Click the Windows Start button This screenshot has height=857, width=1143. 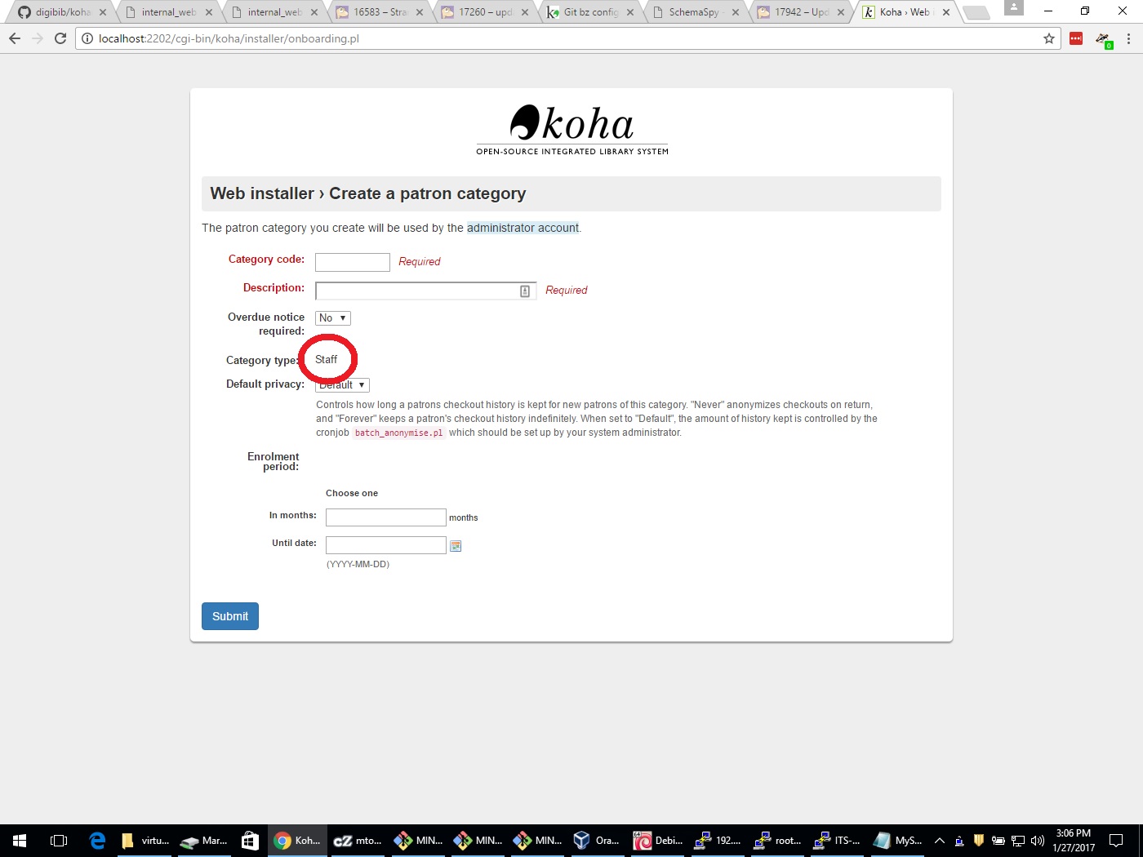20,841
